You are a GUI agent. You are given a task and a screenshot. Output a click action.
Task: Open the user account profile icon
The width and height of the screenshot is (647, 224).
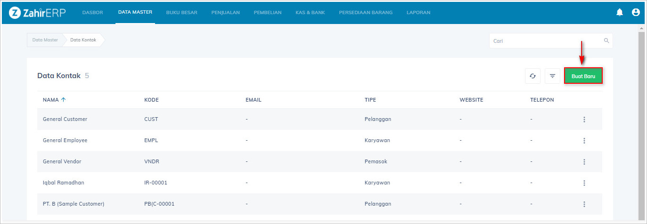pyautogui.click(x=636, y=12)
